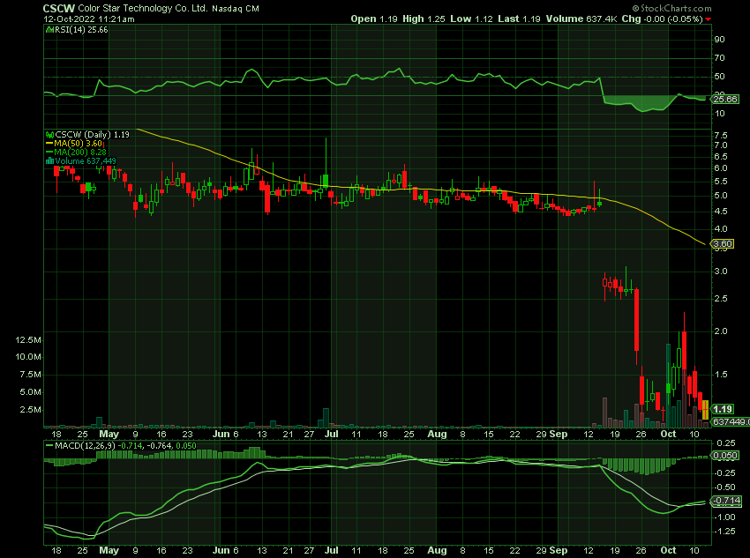Click the 1.19 last price tag on the price axis
This screenshot has width=750, height=558.
[723, 409]
